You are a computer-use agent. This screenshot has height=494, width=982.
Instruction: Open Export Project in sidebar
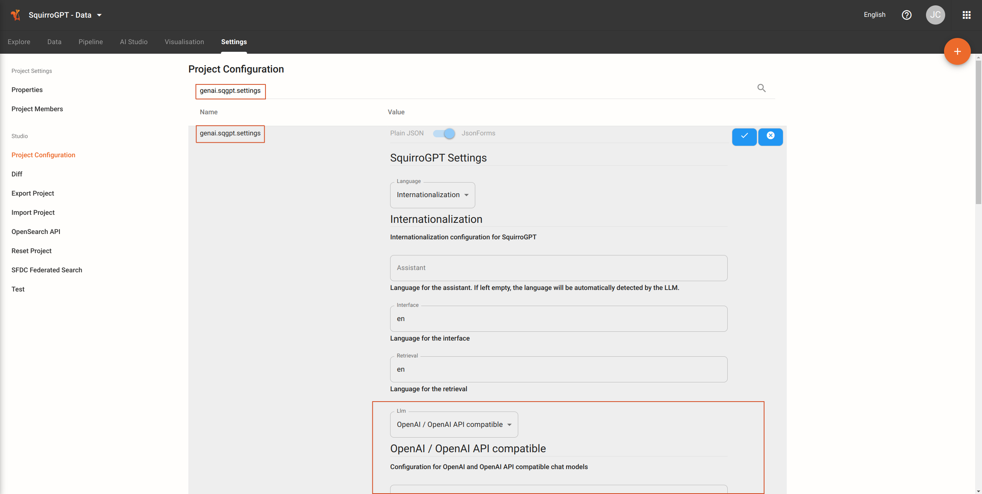click(x=33, y=193)
